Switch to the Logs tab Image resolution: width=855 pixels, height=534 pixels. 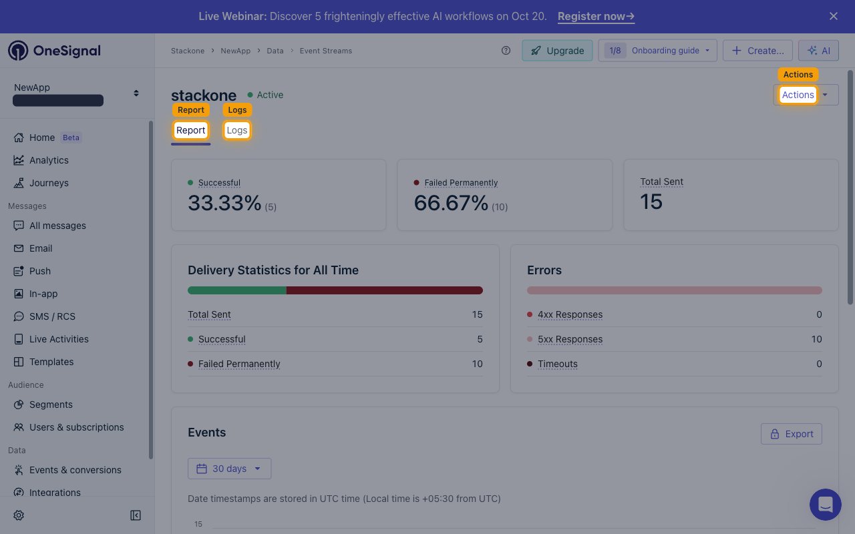tap(237, 130)
